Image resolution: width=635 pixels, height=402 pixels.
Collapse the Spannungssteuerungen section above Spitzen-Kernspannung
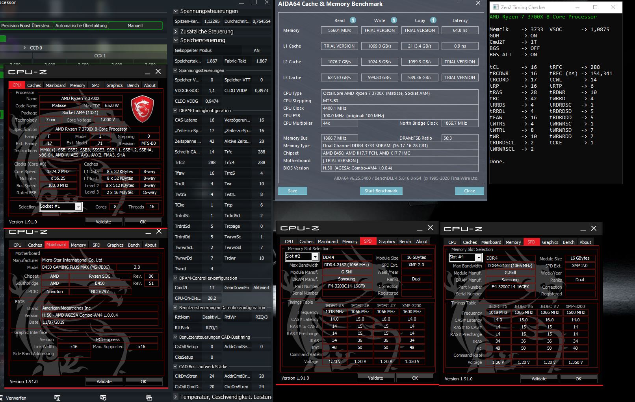176,11
